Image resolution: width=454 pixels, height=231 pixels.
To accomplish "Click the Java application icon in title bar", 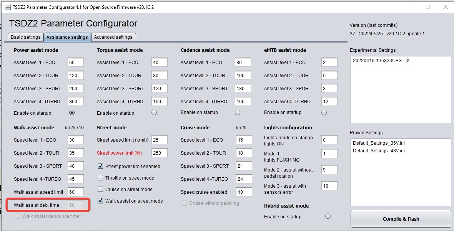I will [x=8, y=7].
